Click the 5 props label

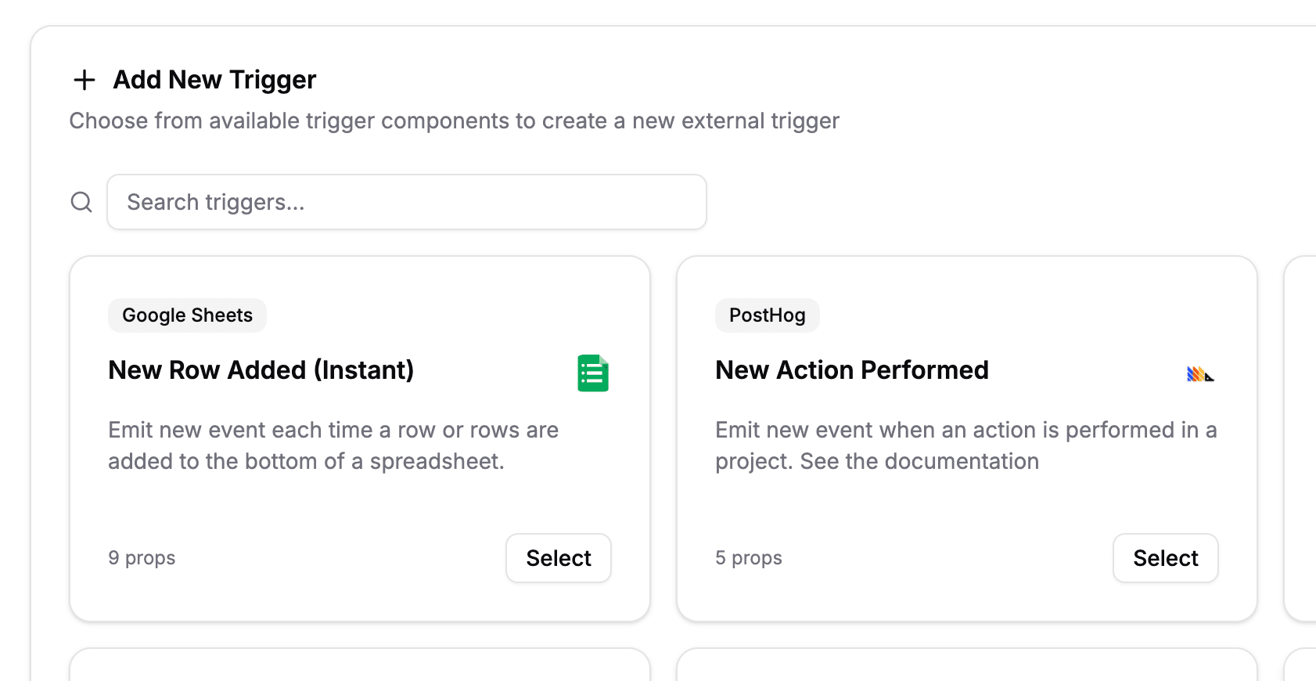[x=749, y=558]
